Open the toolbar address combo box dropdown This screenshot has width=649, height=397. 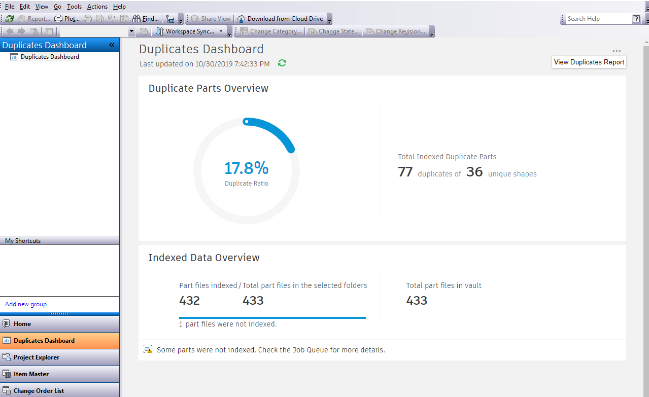(132, 31)
